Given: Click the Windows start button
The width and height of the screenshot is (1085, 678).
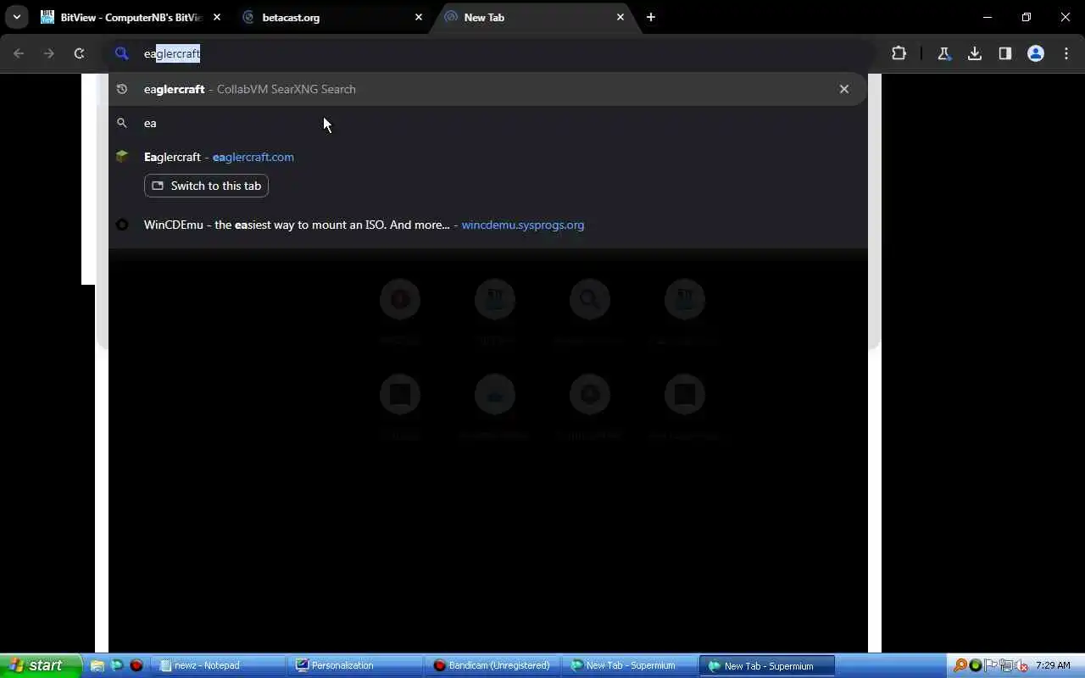Looking at the screenshot, I should coord(41,665).
